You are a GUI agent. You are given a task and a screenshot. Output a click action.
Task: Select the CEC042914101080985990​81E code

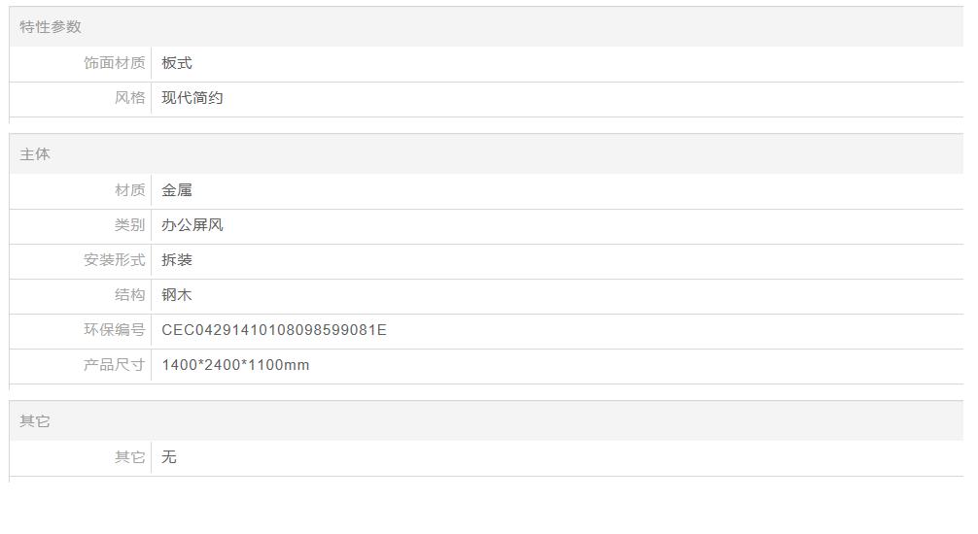[274, 330]
